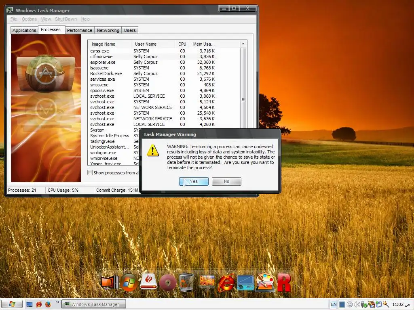
Task: Sort by CPU column header
Action: (182, 44)
